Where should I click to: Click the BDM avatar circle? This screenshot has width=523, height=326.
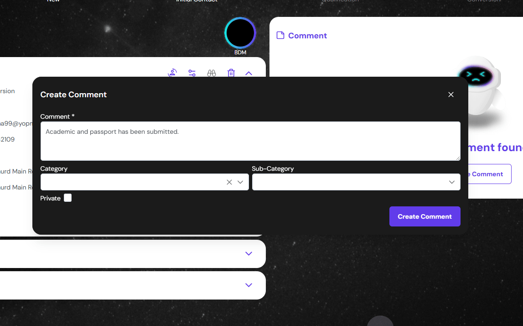tap(240, 33)
